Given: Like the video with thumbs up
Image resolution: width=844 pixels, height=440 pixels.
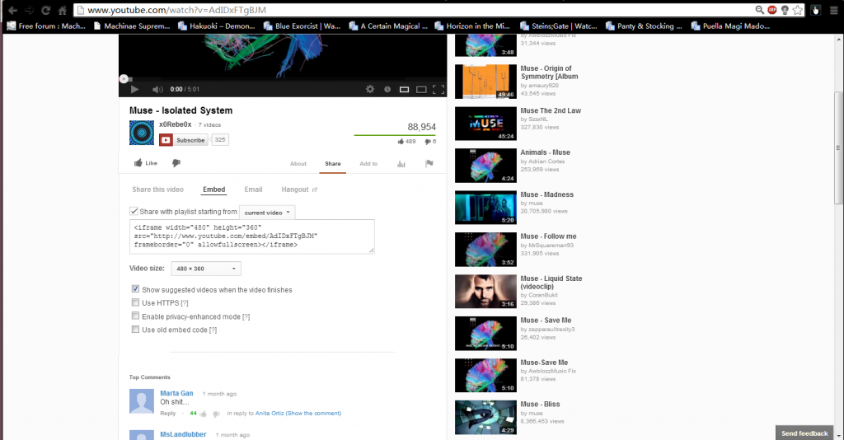Looking at the screenshot, I should point(145,163).
